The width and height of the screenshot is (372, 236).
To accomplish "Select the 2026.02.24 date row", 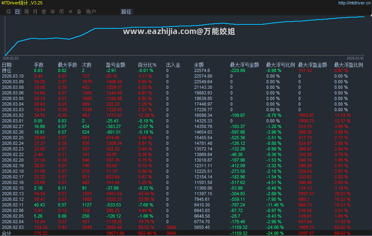I will (13, 143).
